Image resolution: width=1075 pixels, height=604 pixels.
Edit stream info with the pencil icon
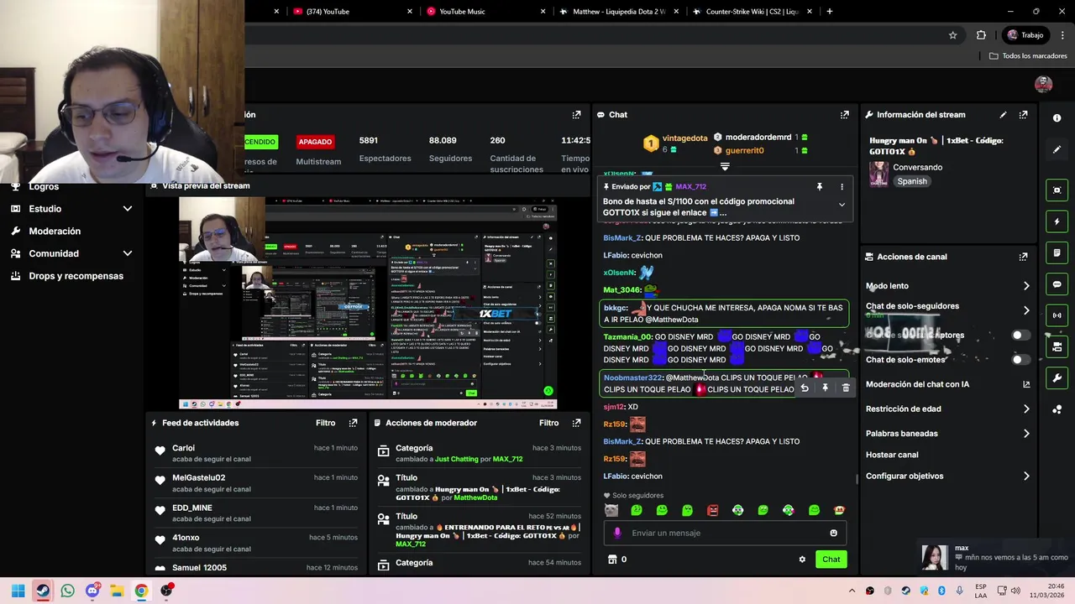(x=1003, y=115)
